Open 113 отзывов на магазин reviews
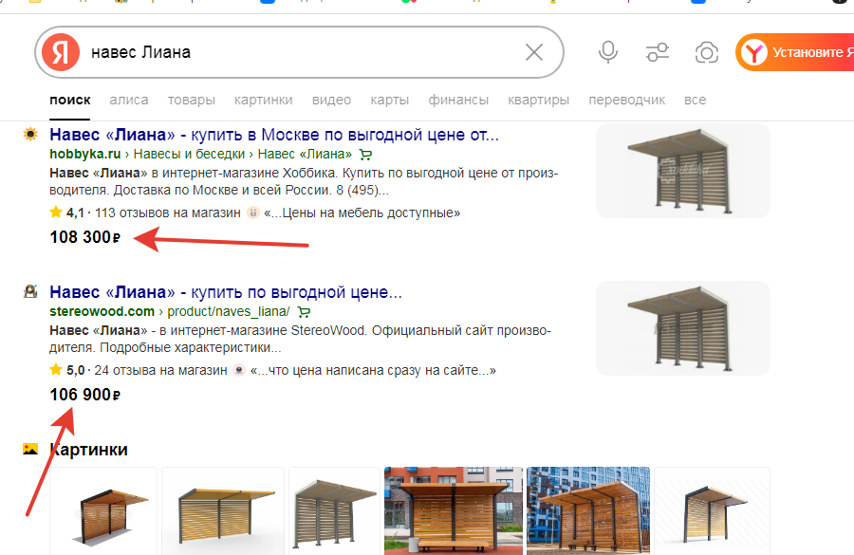Image resolution: width=854 pixels, height=555 pixels. 168,213
